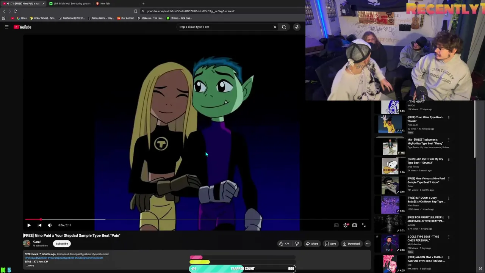Viewport: 485px width, 273px height.
Task: Close the Nino Paid YouTube tab
Action: pos(43,3)
